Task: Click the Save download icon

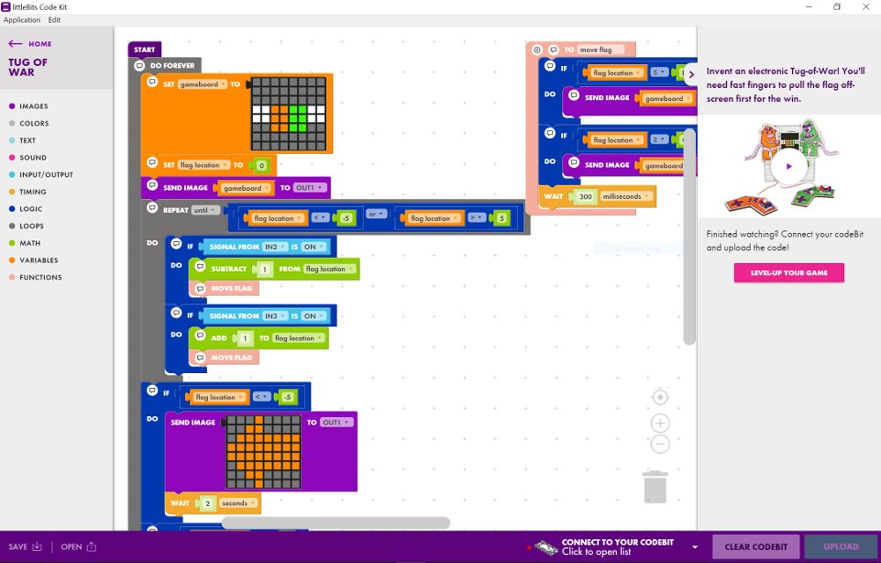Action: click(37, 547)
